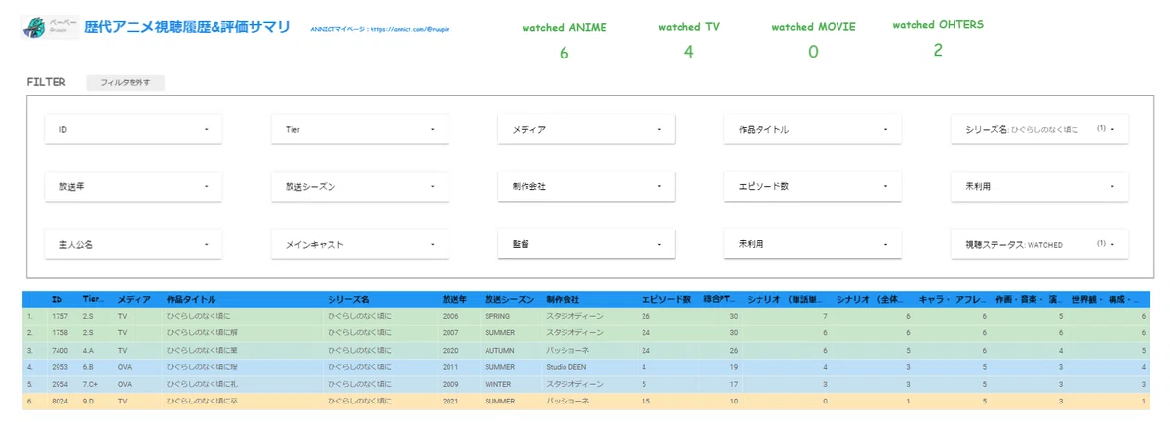Select ID cell 1757 in the table
The image size is (1170, 422).
pos(58,316)
